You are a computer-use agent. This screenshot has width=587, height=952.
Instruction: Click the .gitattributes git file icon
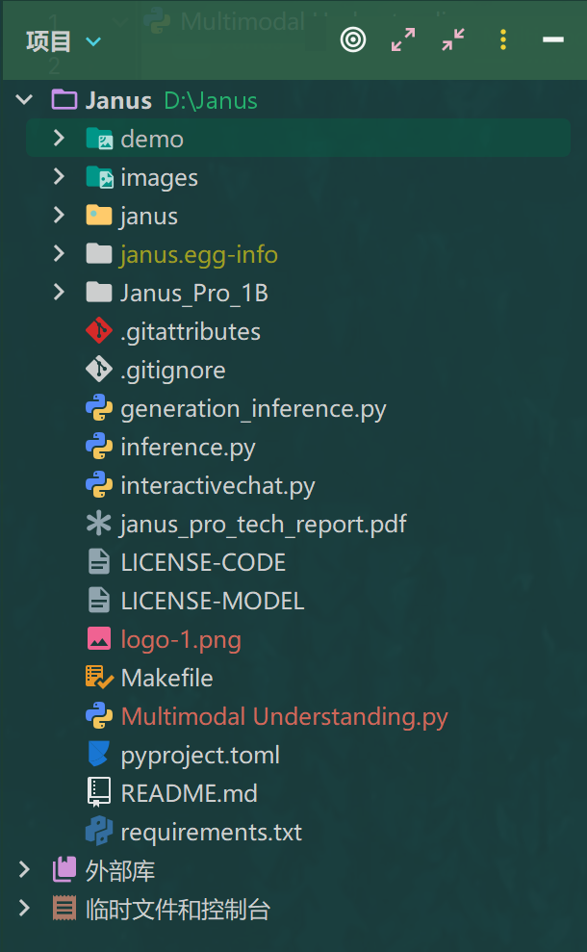click(x=99, y=331)
